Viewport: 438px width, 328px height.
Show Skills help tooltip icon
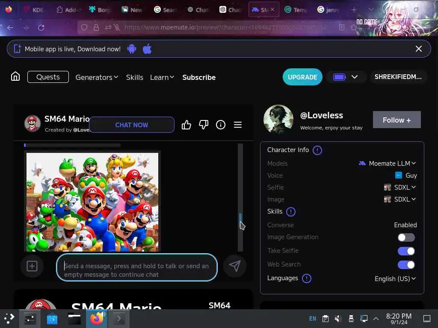291,212
